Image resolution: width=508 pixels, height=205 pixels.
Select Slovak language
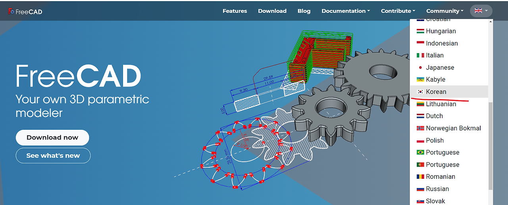(x=449, y=201)
